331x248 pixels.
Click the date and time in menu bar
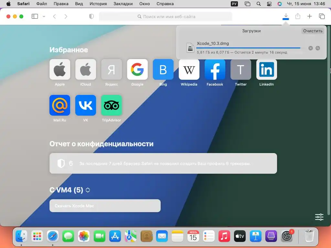point(306,4)
